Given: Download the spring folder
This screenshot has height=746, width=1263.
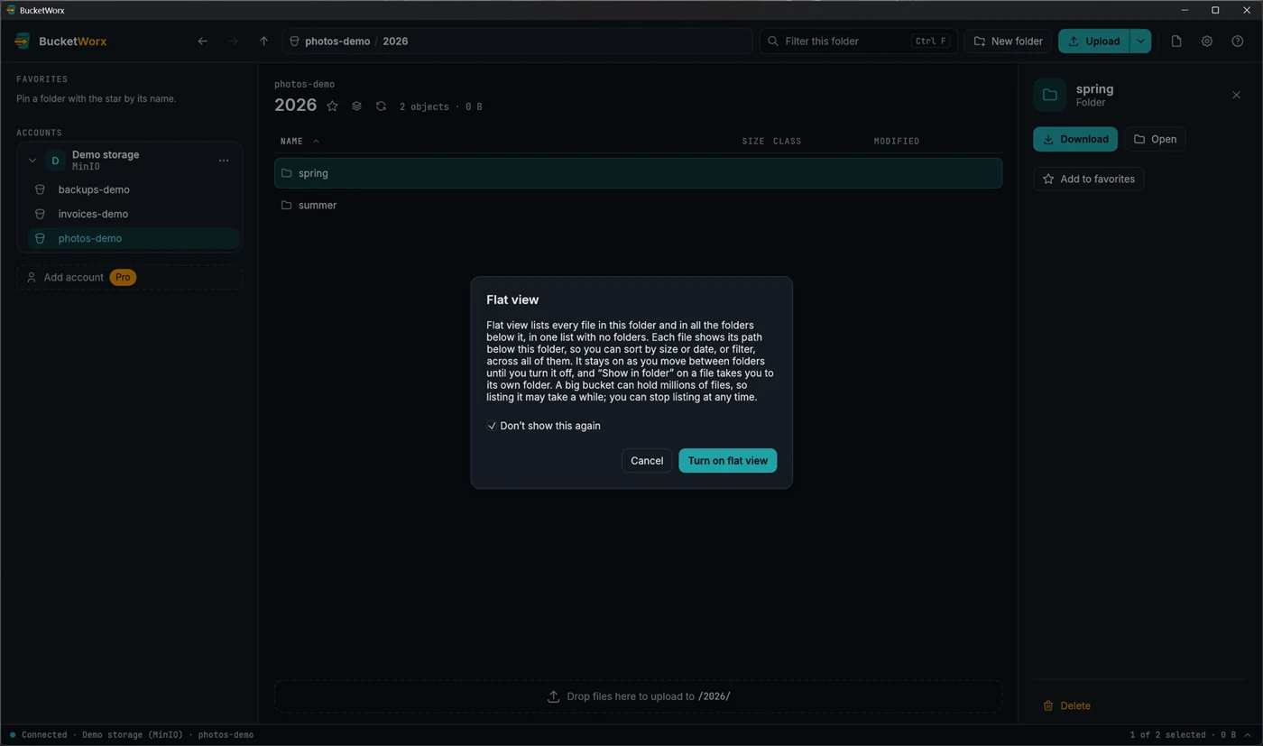Looking at the screenshot, I should coord(1075,139).
